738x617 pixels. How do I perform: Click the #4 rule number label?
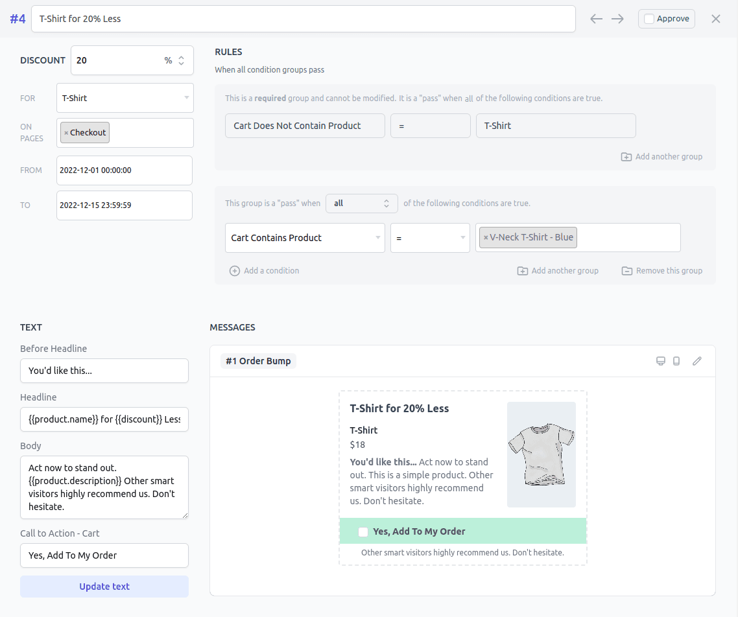(18, 19)
